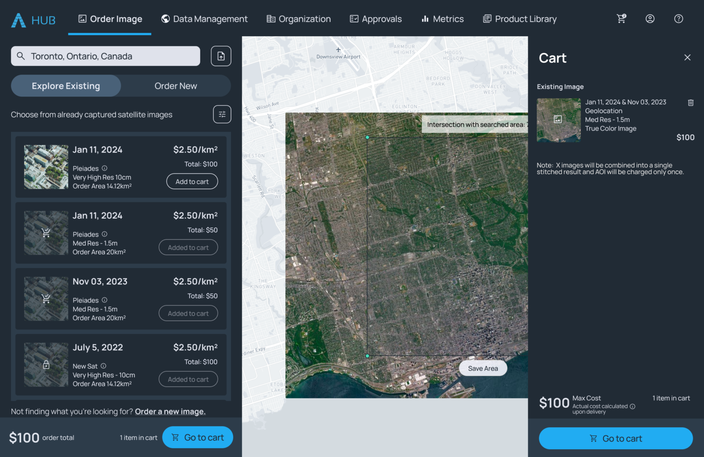Screen dimensions: 704x457
Task: Delete the cart item using trash icon
Action: pyautogui.click(x=691, y=103)
